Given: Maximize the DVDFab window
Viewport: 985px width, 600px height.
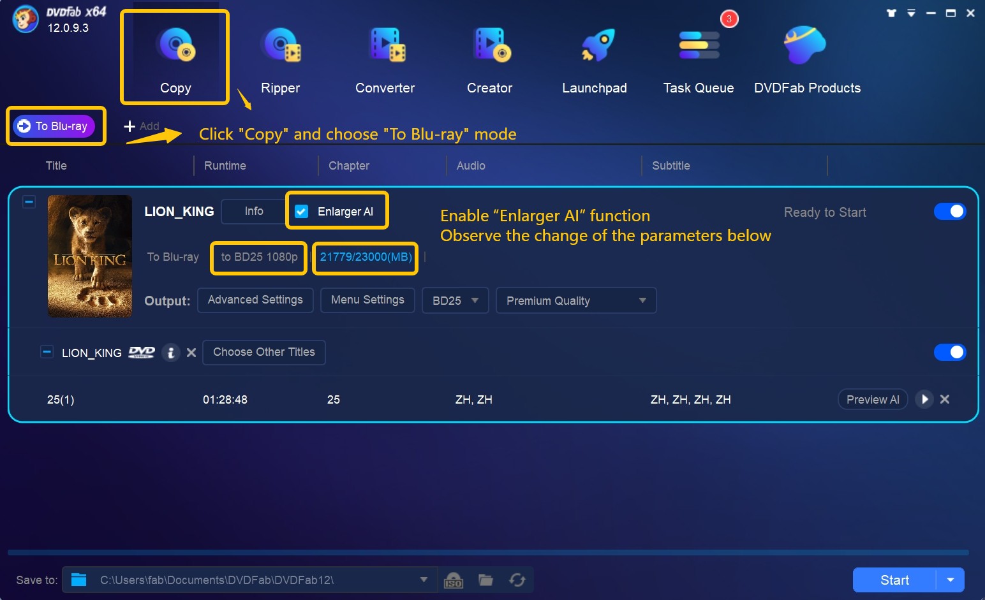Looking at the screenshot, I should tap(951, 13).
